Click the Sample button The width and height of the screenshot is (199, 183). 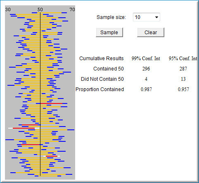click(109, 33)
